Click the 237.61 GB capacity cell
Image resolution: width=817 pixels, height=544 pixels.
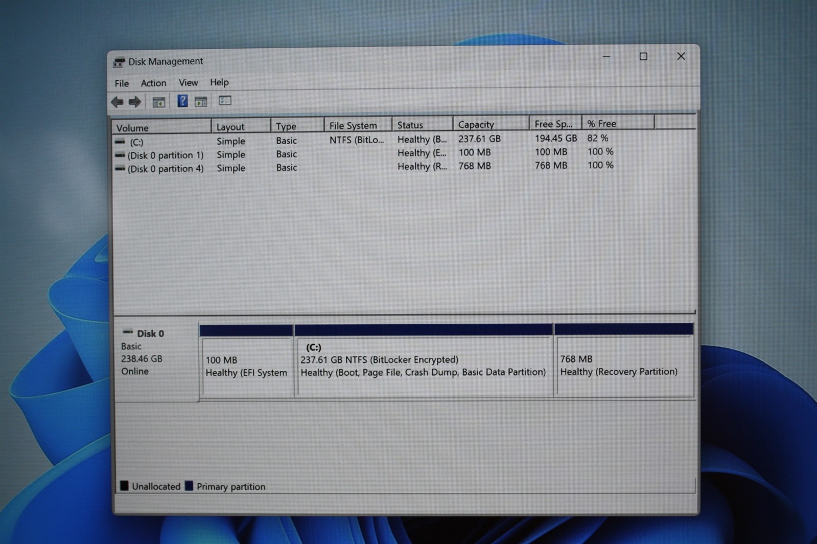point(479,139)
